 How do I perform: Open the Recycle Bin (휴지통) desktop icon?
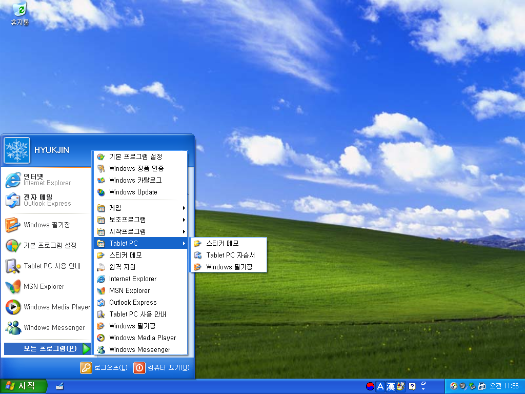pyautogui.click(x=20, y=14)
